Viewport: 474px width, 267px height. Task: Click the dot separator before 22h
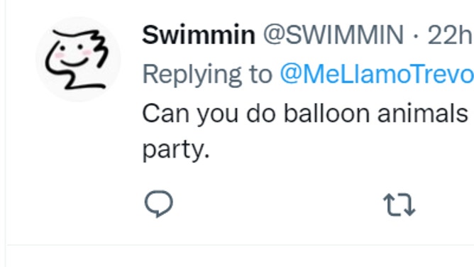(416, 36)
